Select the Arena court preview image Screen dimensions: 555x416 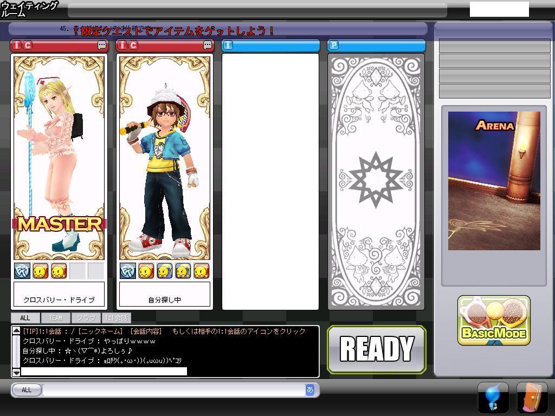click(494, 181)
